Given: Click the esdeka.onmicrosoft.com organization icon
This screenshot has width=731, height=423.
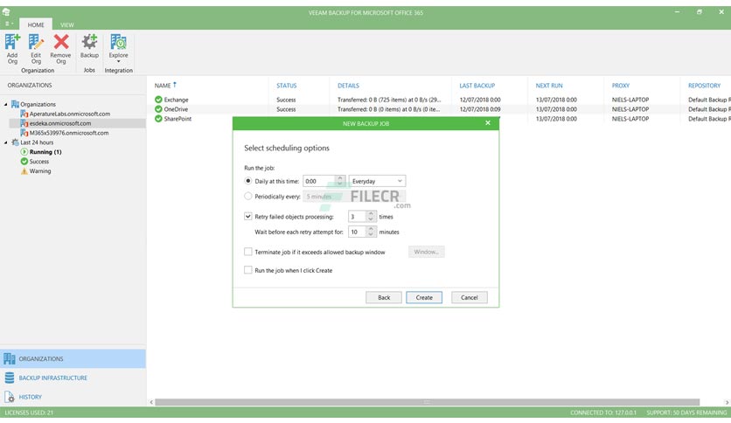Looking at the screenshot, I should 24,123.
